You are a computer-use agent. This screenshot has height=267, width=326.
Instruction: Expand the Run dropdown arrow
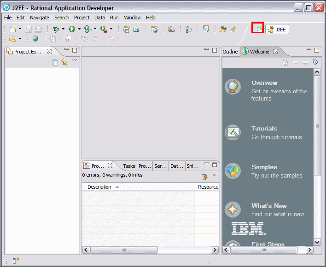[79, 29]
